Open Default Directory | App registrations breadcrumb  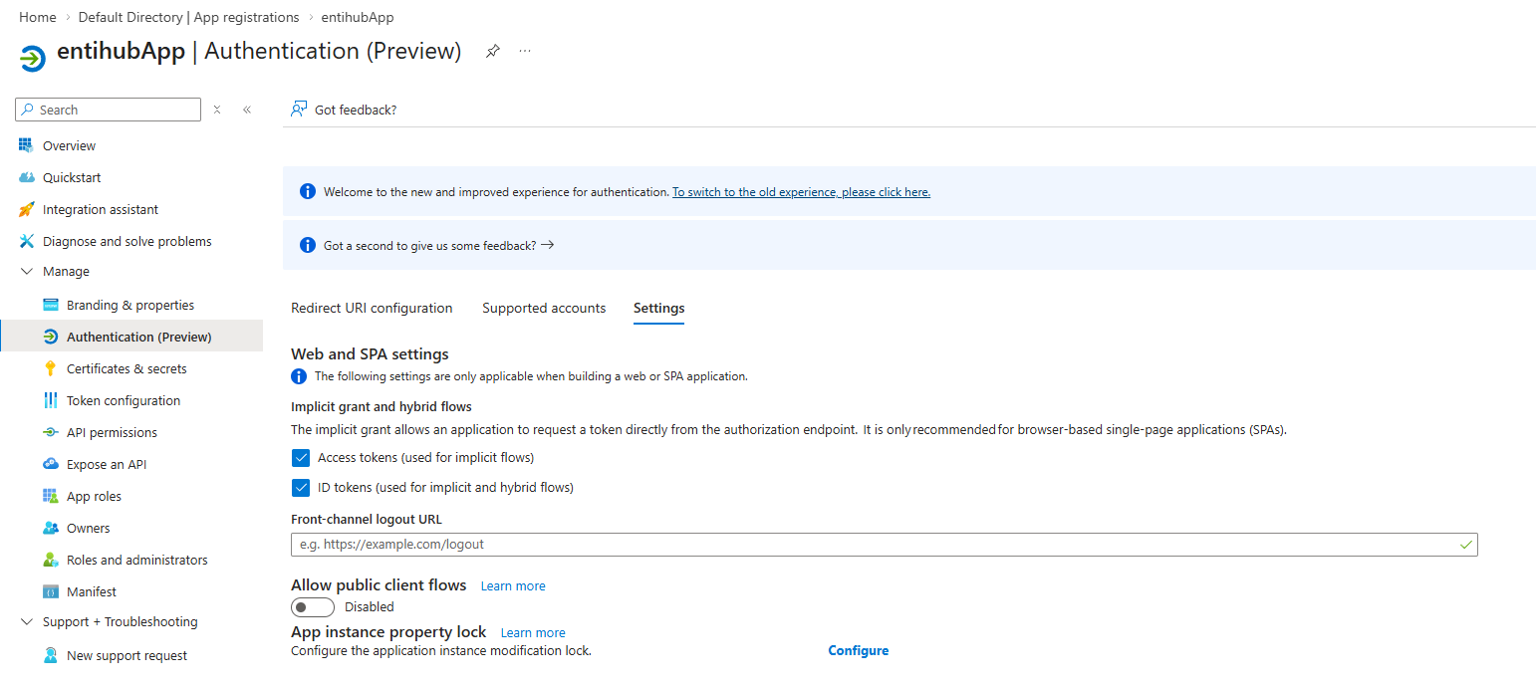pos(188,17)
